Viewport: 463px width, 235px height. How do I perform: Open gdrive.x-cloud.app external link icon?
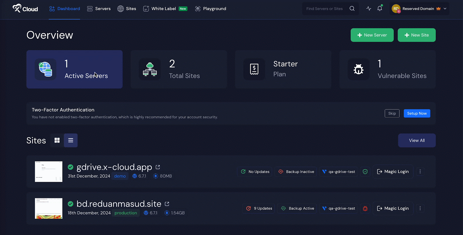(158, 167)
